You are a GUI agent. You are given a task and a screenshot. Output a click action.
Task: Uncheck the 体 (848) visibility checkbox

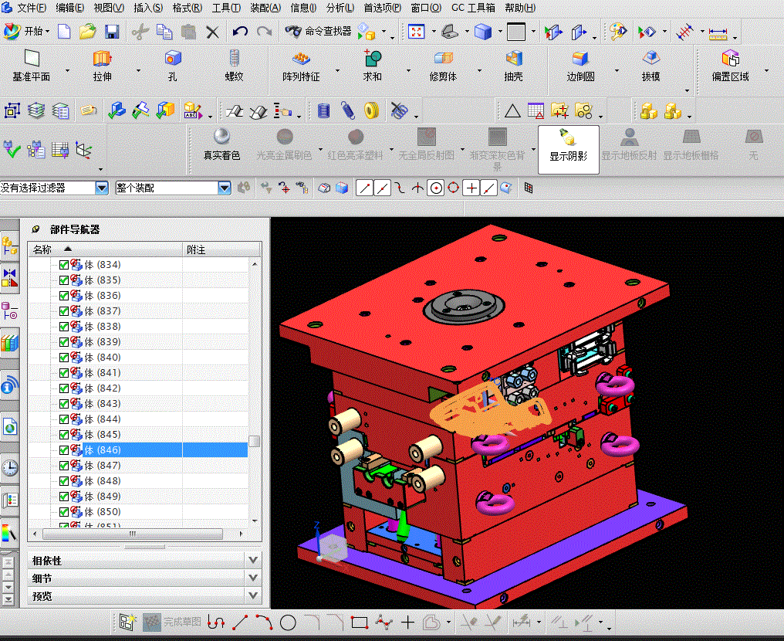[x=64, y=481]
